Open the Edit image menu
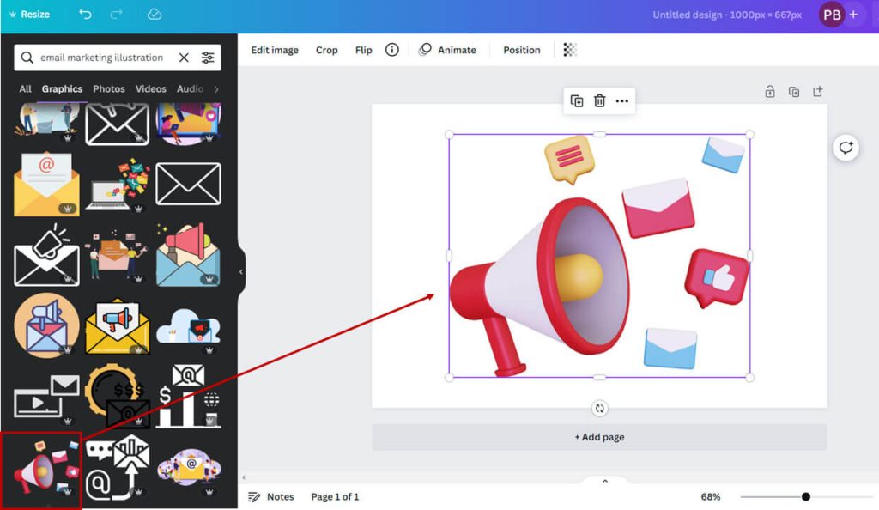The image size is (879, 510). tap(274, 50)
